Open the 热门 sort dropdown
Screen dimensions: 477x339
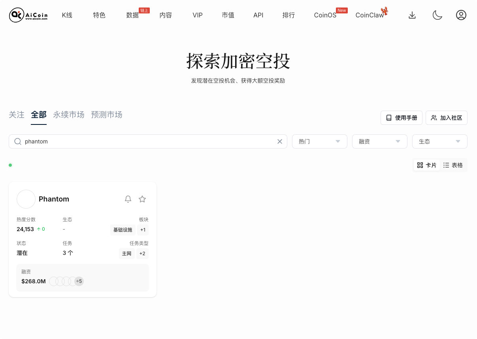tap(320, 141)
